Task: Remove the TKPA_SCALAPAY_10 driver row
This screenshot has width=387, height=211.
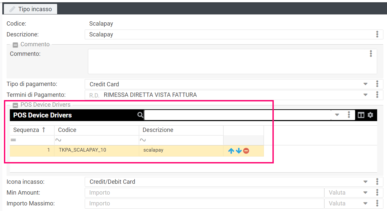Action: click(x=246, y=151)
